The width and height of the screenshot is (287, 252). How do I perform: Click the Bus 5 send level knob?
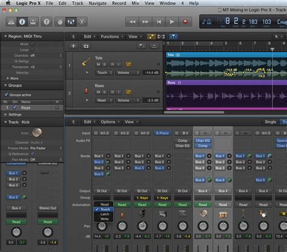[108, 174]
